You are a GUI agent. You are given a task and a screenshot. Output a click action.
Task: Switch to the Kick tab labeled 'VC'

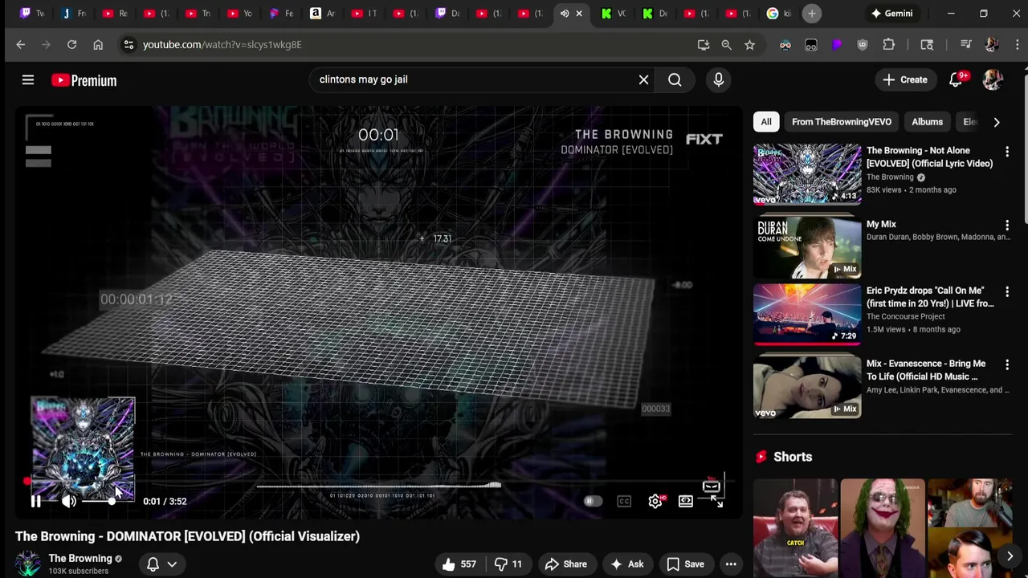614,14
